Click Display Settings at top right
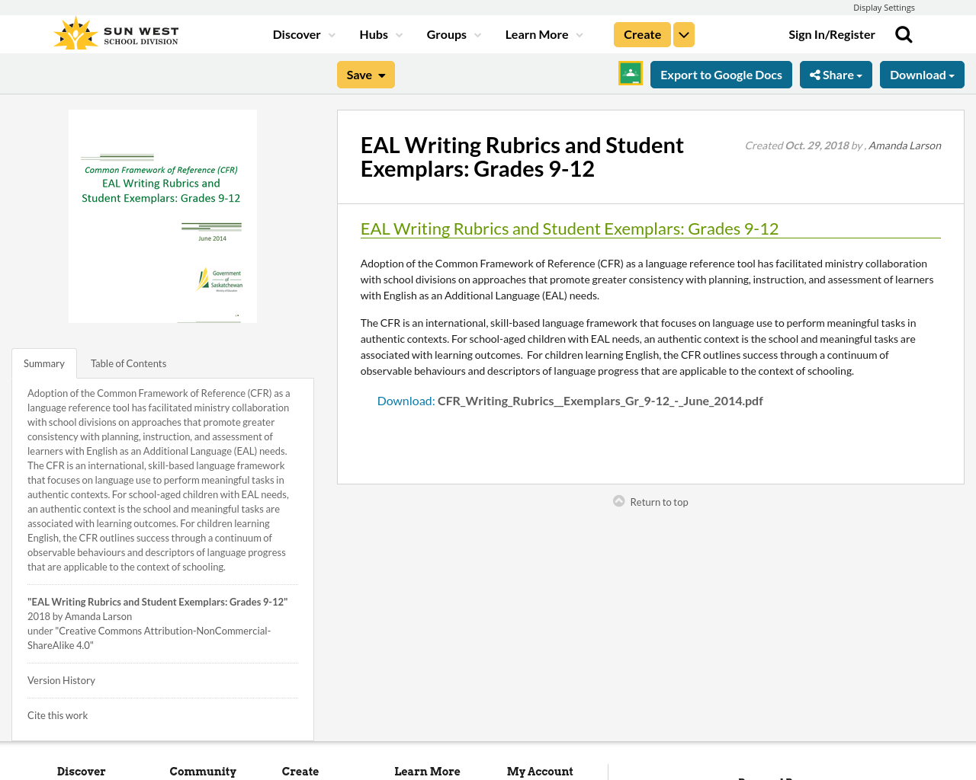Image resolution: width=976 pixels, height=780 pixels. pyautogui.click(x=884, y=6)
